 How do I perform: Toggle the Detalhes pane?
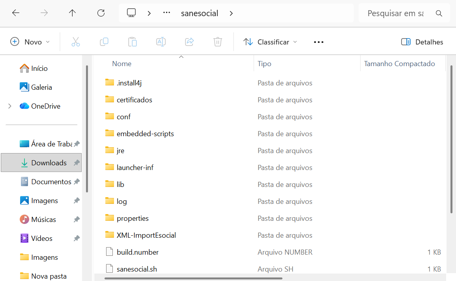(x=422, y=42)
